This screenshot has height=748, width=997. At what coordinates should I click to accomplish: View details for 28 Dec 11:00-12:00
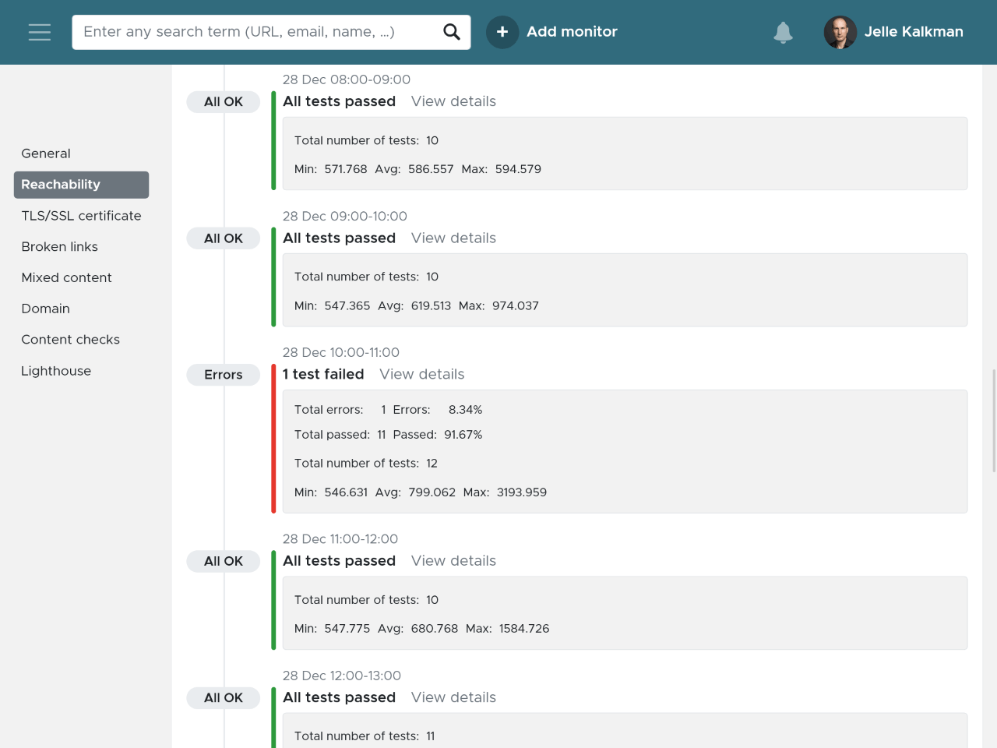click(x=453, y=561)
